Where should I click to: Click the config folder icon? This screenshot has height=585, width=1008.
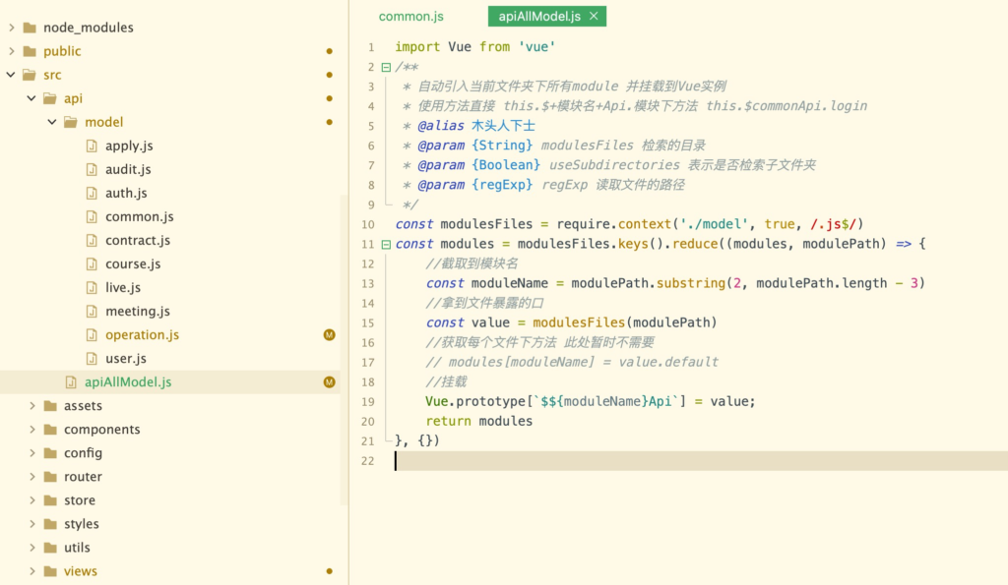click(50, 452)
